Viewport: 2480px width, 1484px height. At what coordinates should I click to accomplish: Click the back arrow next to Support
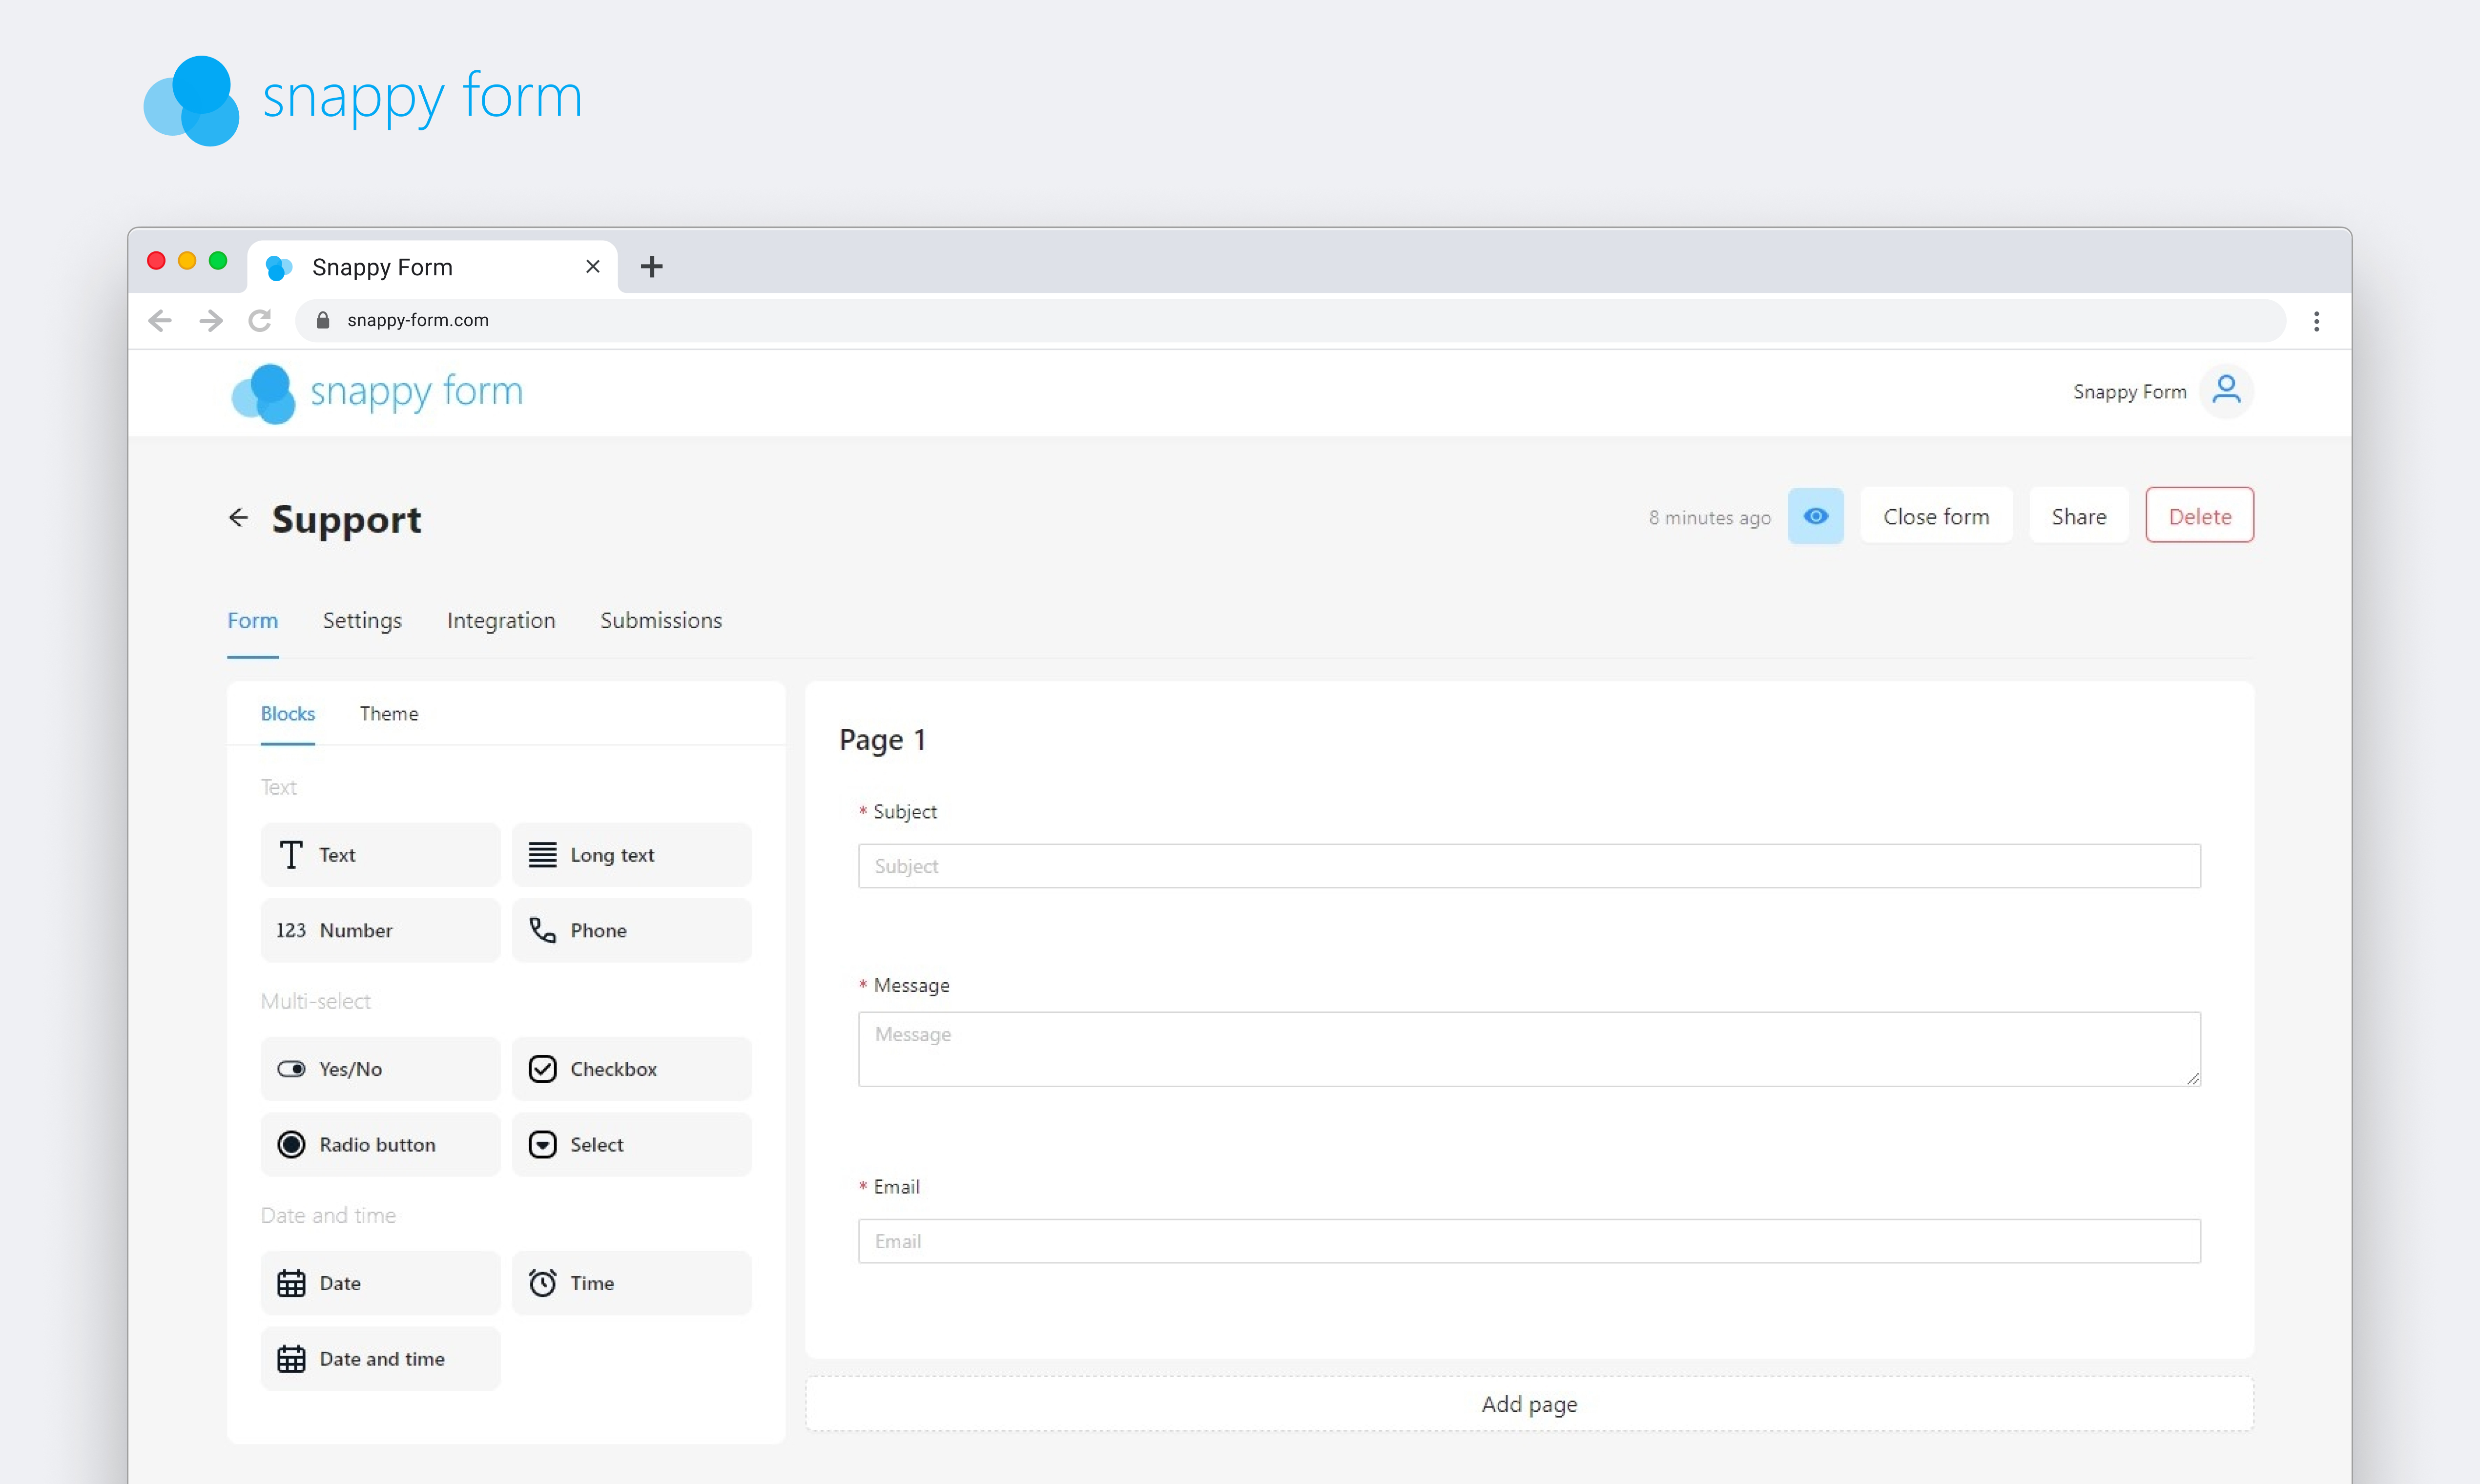point(238,517)
